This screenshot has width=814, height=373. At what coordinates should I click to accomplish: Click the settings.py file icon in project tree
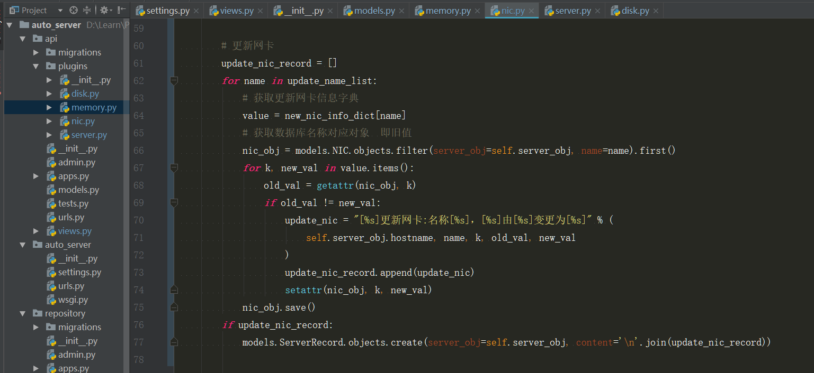51,272
